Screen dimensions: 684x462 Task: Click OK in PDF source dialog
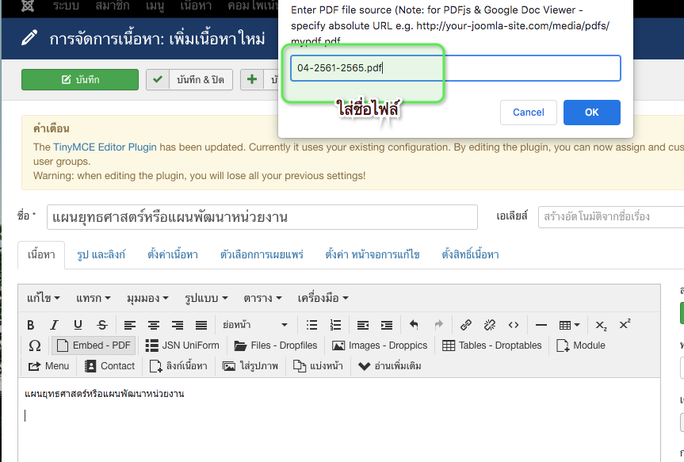pos(591,113)
